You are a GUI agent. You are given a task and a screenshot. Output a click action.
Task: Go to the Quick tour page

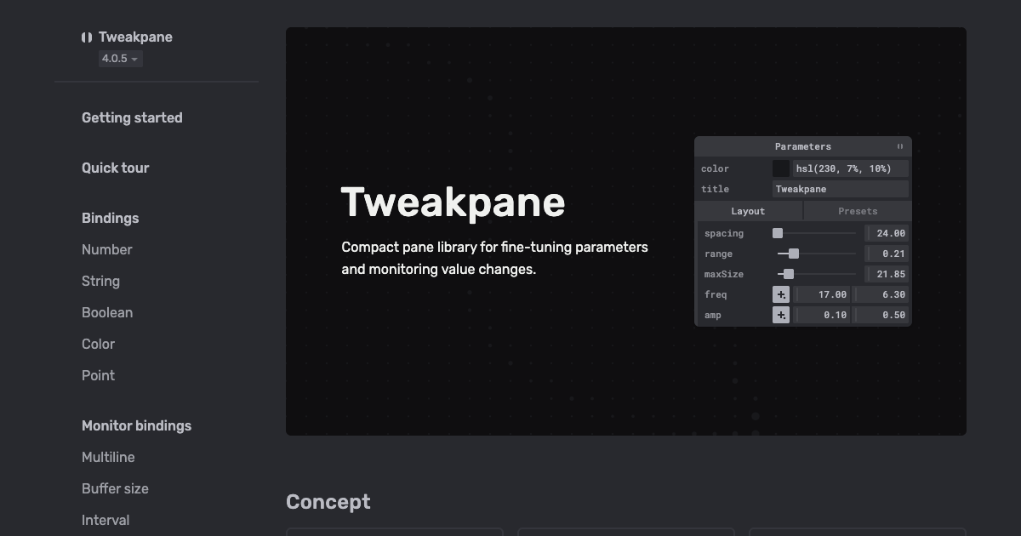116,168
